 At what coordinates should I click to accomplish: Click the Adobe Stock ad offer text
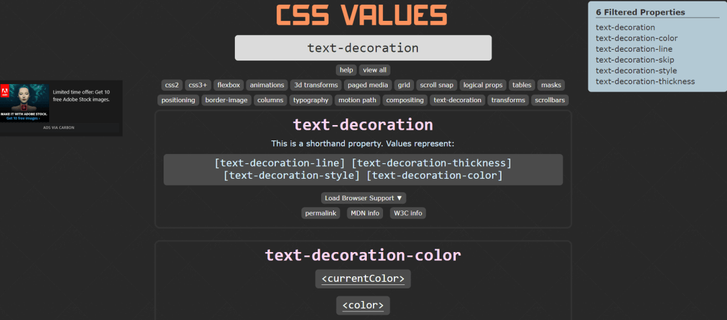pyautogui.click(x=81, y=96)
